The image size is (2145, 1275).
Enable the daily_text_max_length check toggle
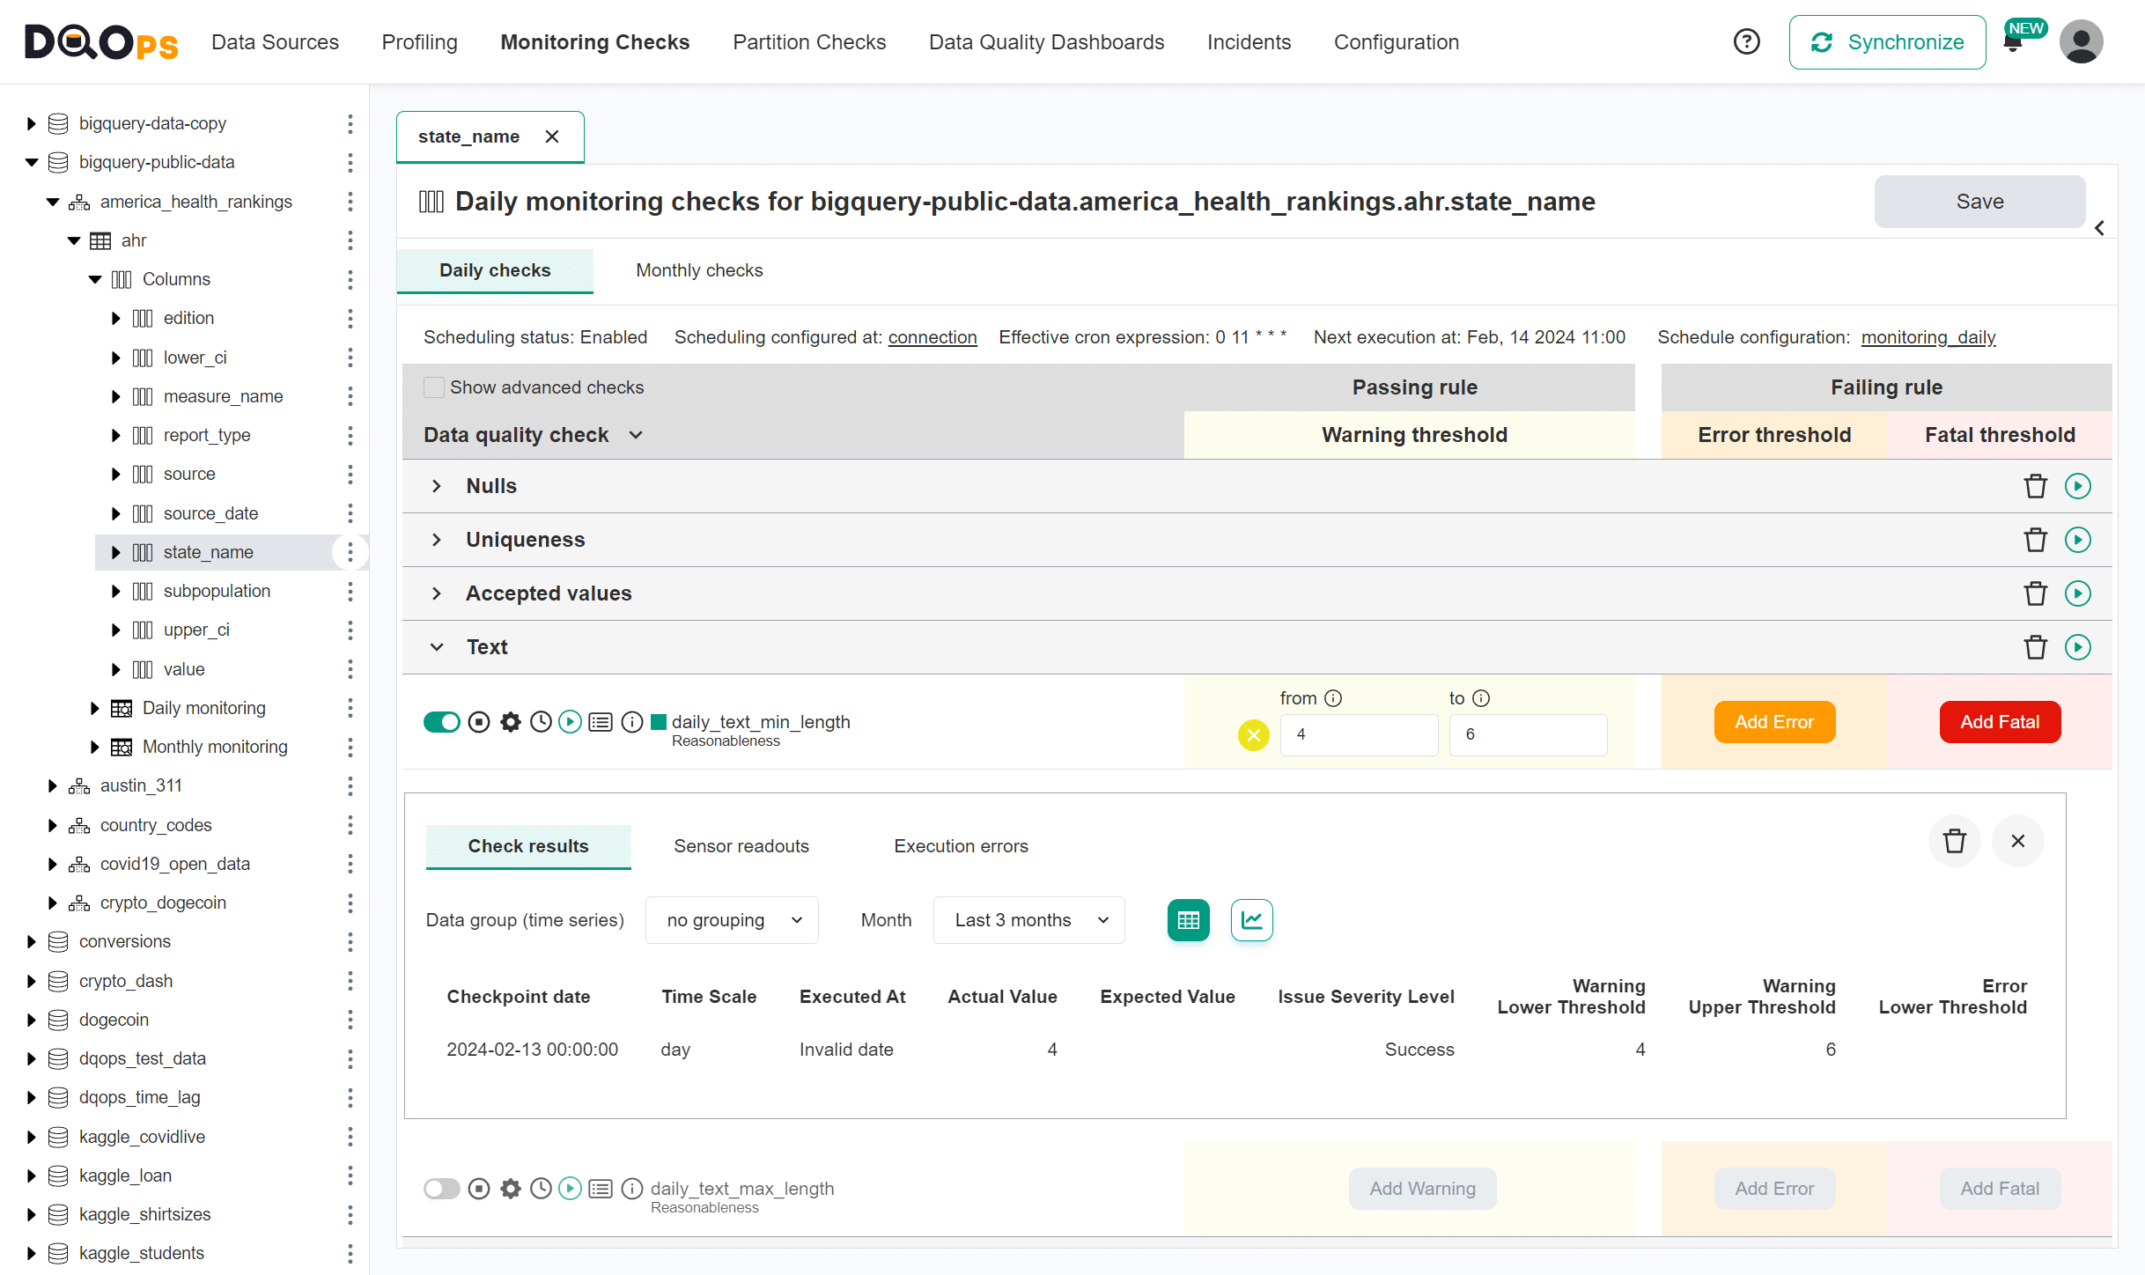[x=442, y=1188]
